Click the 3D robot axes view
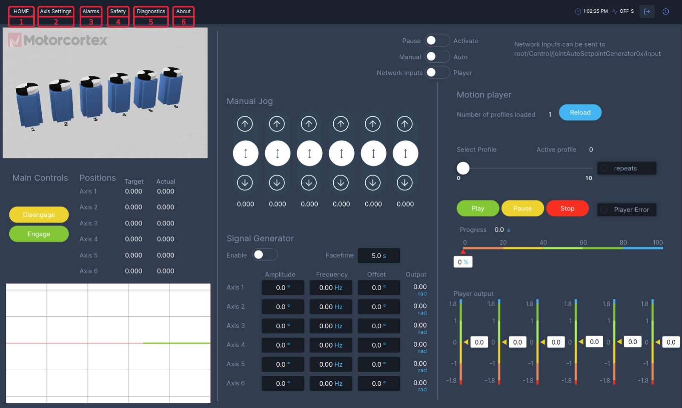The image size is (682, 408). 105,93
